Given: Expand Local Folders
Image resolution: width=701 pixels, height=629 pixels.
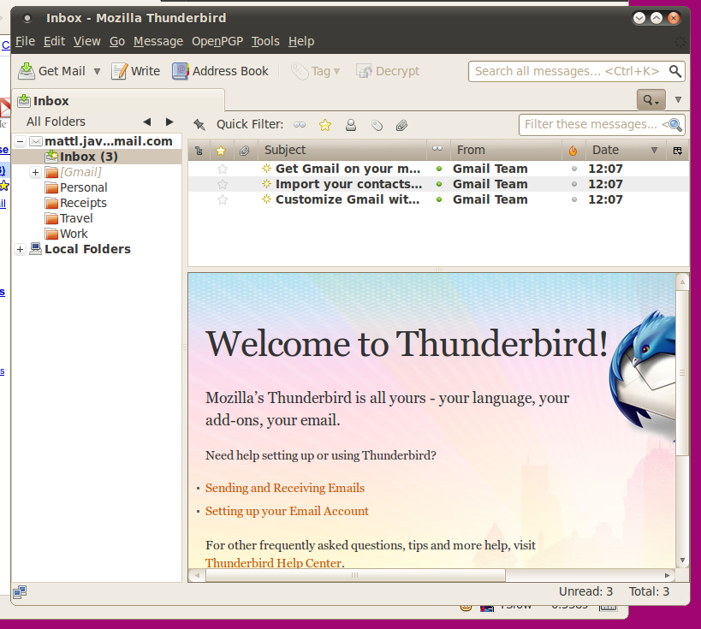Looking at the screenshot, I should point(21,249).
